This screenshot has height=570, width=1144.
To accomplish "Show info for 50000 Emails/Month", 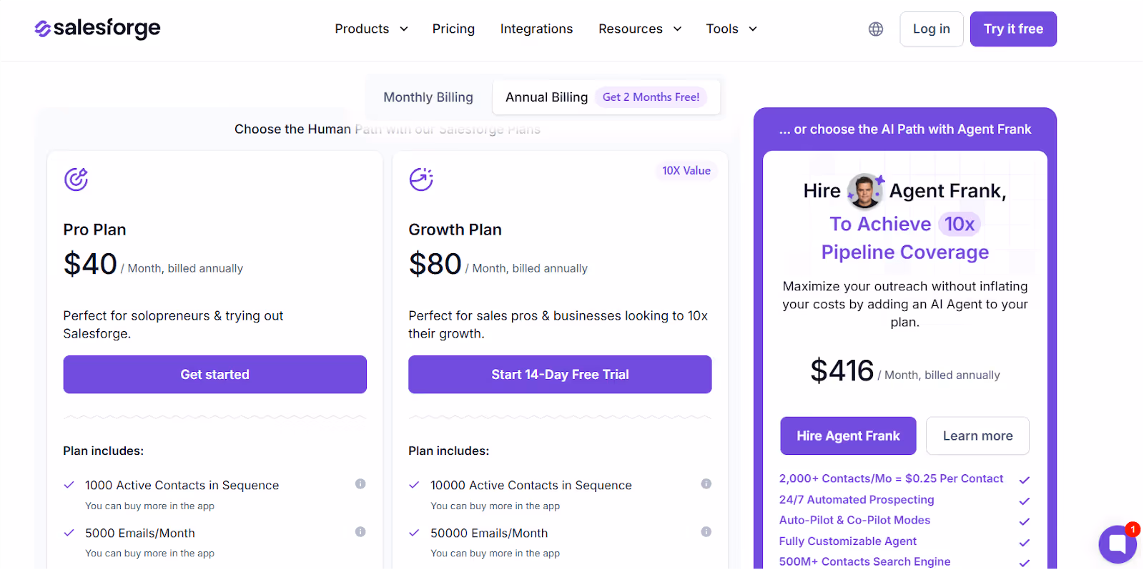I will [706, 532].
